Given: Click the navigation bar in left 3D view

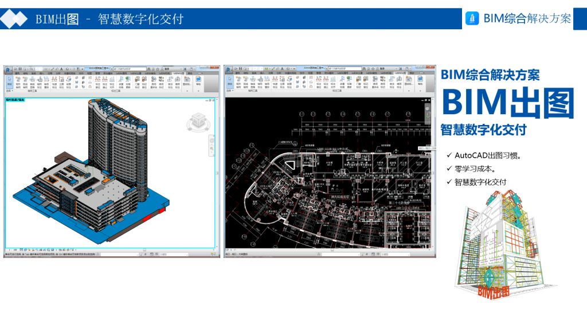Looking at the screenshot, I should [212, 145].
